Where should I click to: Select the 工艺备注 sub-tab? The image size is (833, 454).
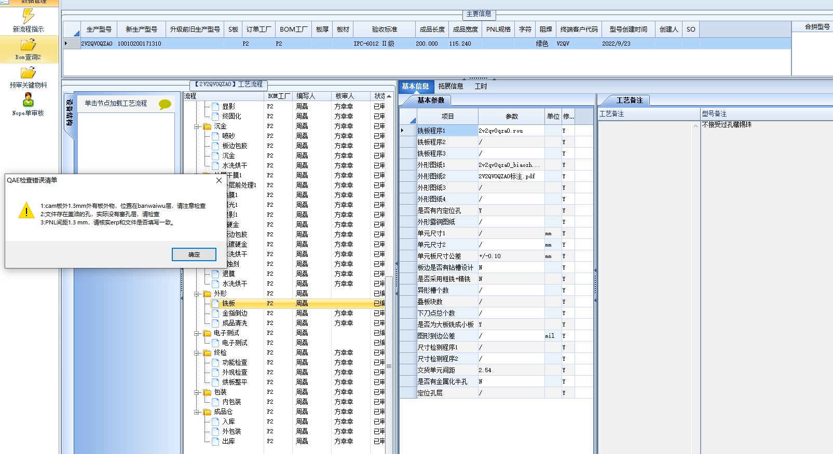630,100
